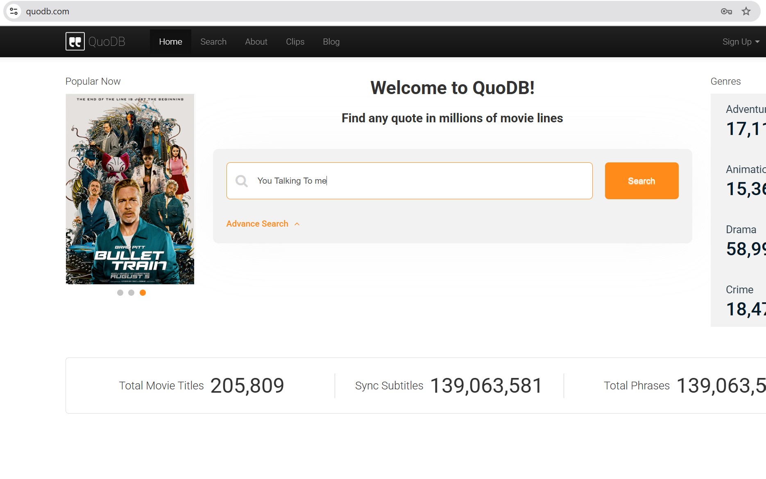Click the 'Popular Now' heading
This screenshot has height=479, width=766.
(x=93, y=81)
